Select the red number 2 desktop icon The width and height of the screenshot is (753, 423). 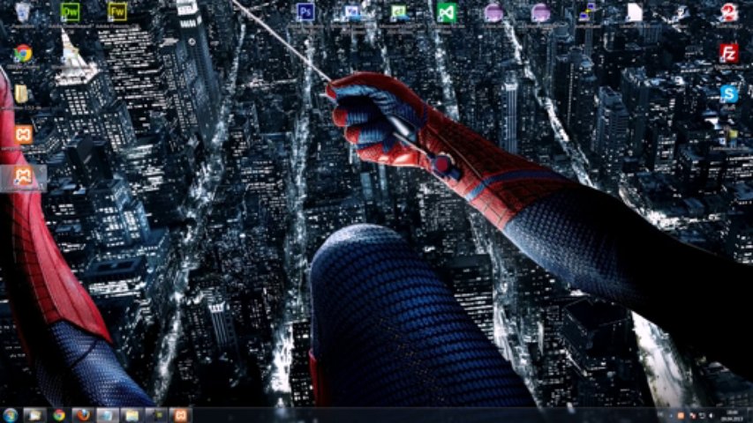point(728,12)
